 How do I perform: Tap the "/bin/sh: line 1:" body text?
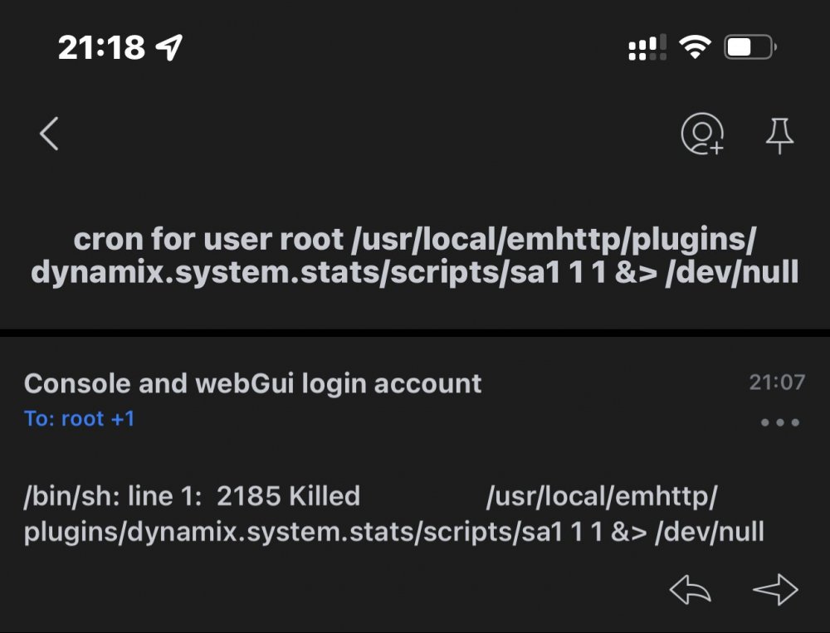coord(113,498)
